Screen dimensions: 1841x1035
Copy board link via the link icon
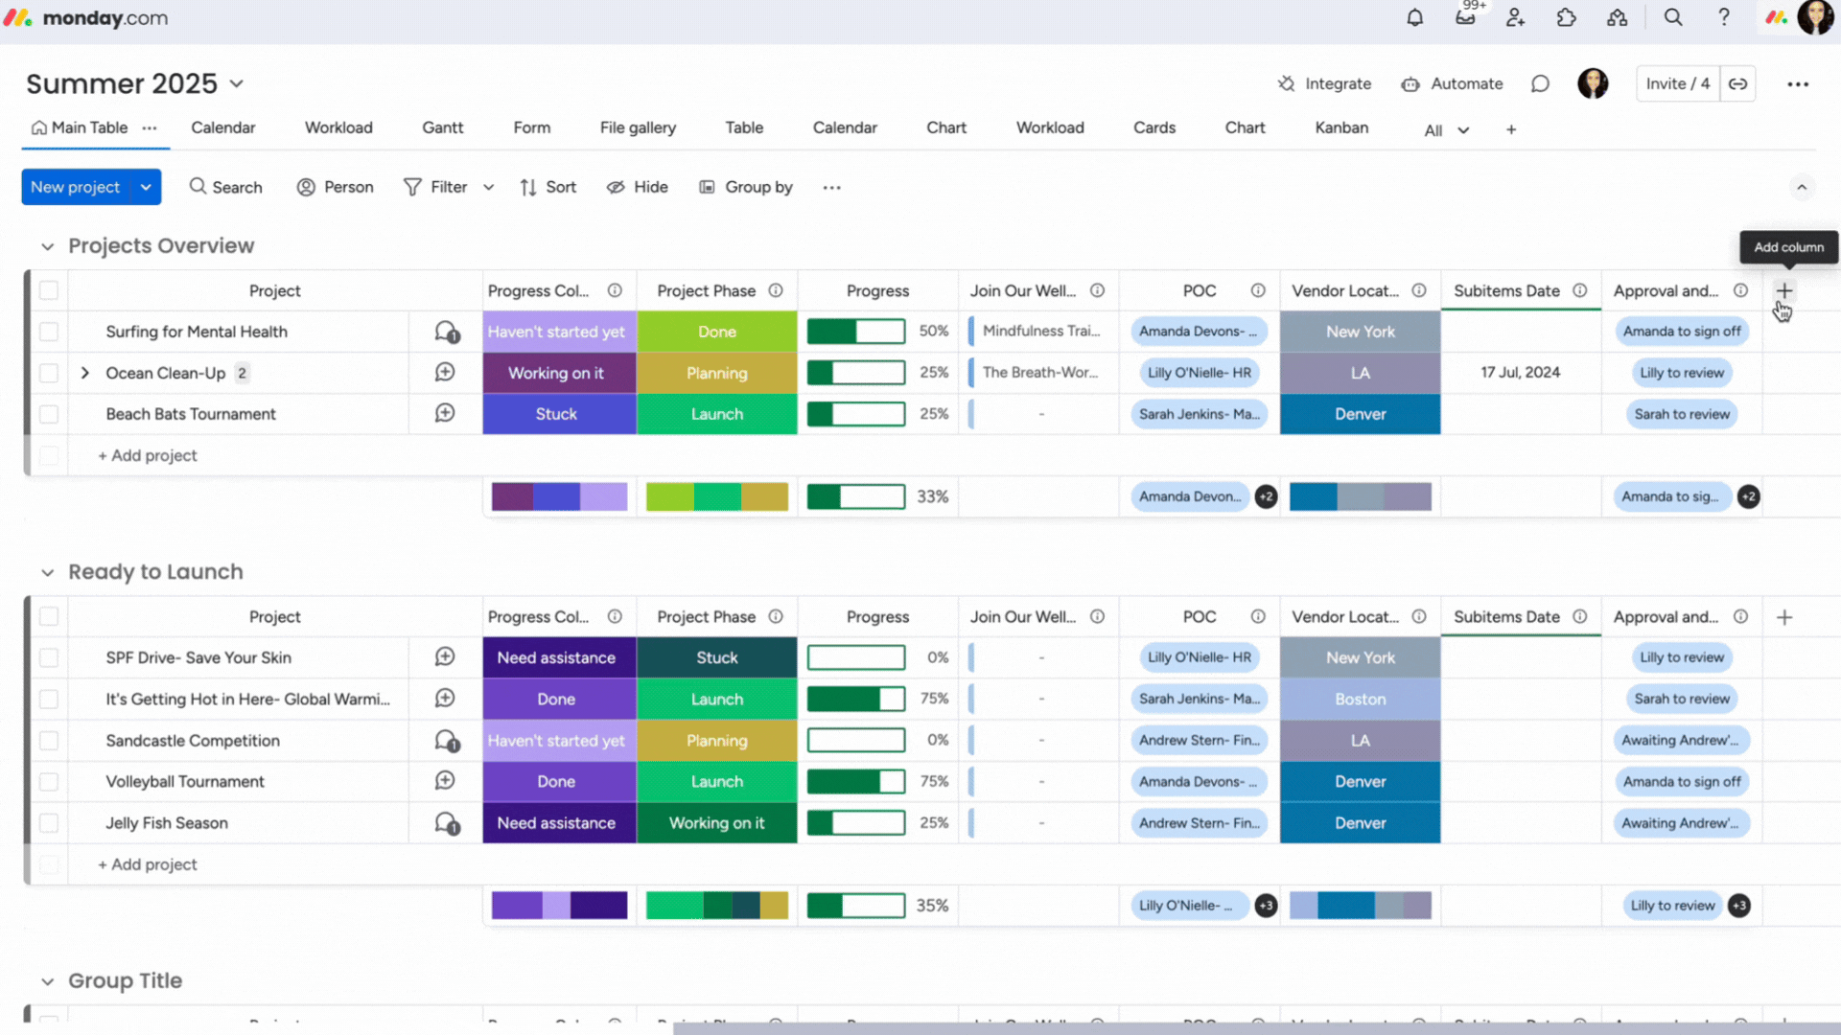point(1737,83)
